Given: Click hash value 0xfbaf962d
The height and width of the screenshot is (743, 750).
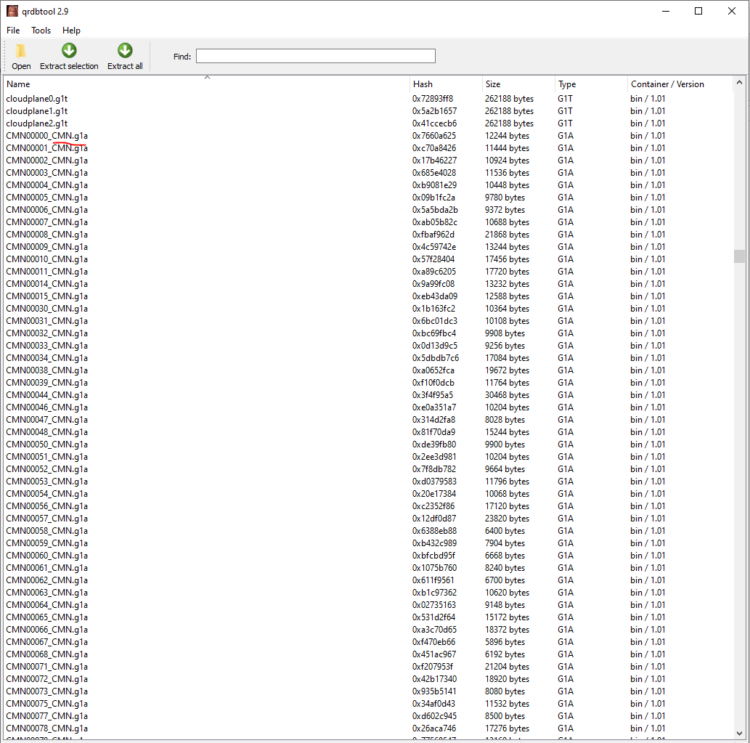Looking at the screenshot, I should (x=433, y=235).
